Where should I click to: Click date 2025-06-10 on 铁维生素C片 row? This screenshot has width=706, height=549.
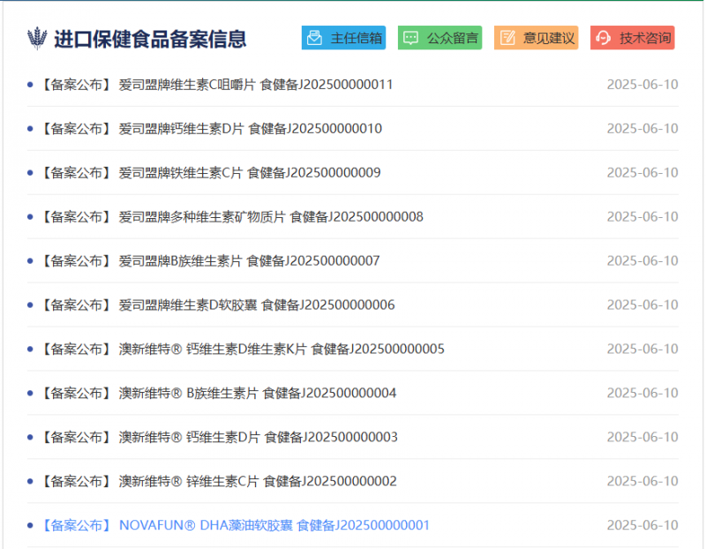(642, 173)
